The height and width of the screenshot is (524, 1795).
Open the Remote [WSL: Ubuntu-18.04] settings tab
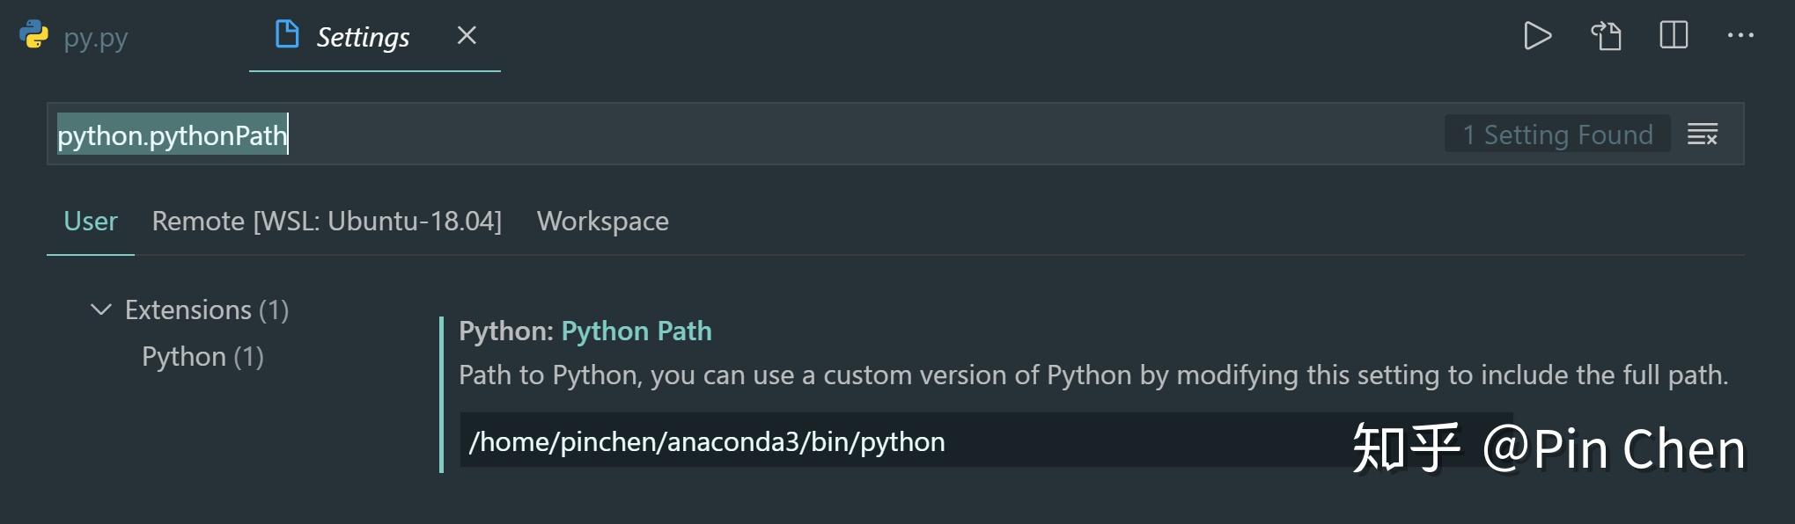(327, 222)
